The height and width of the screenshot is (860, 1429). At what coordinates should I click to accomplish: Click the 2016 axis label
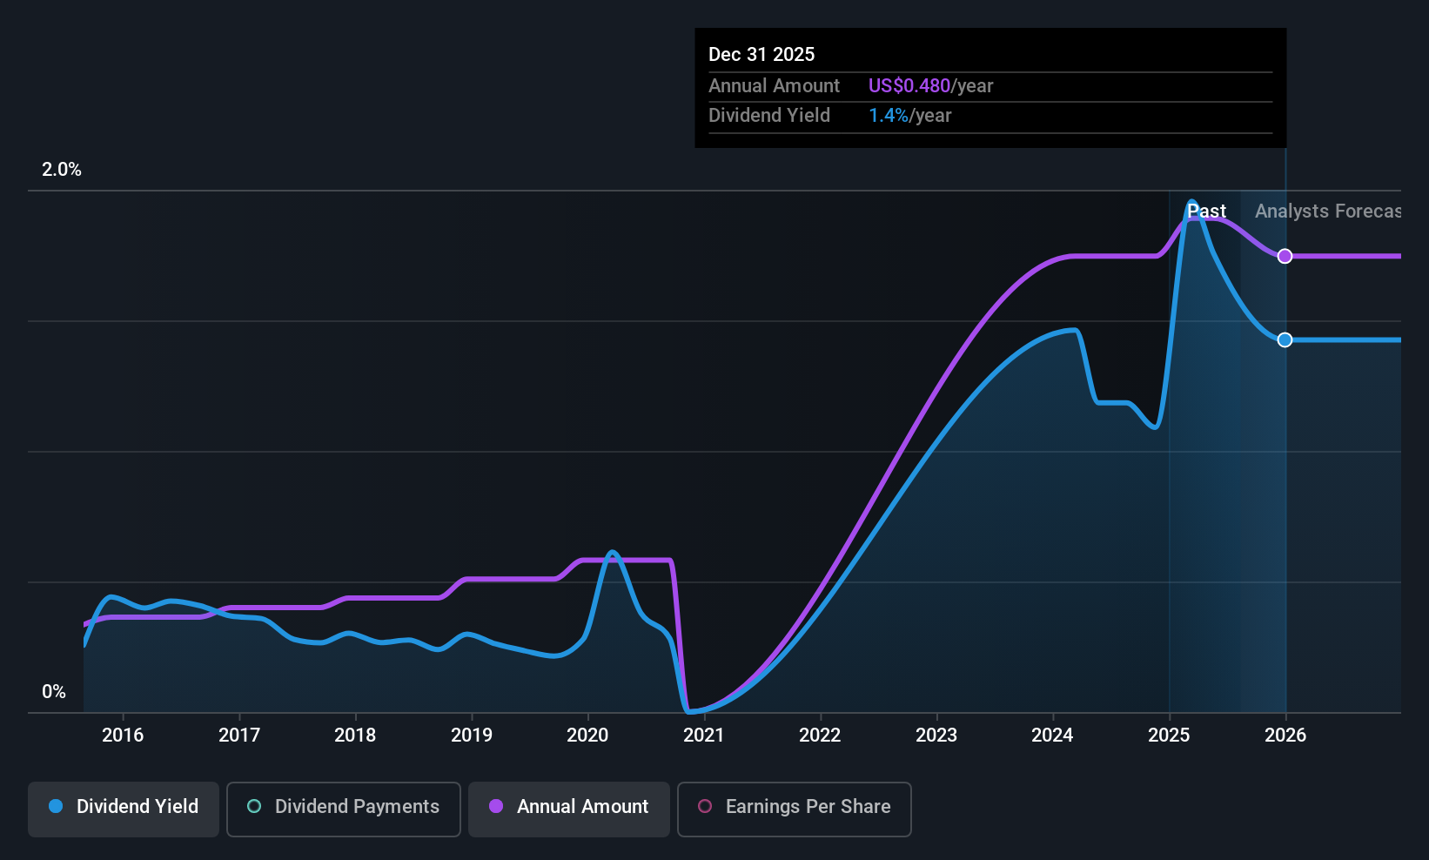(x=123, y=735)
